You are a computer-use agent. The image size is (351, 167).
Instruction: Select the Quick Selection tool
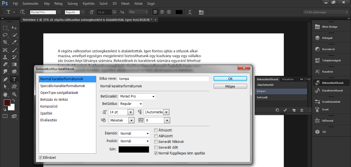pos(14,35)
